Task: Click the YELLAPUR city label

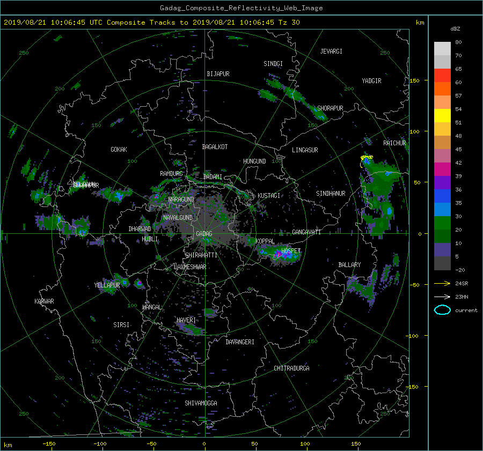Action: pos(107,285)
